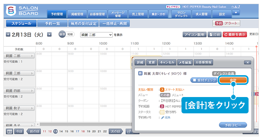Open the calendar icon in bottom bar

9,131
